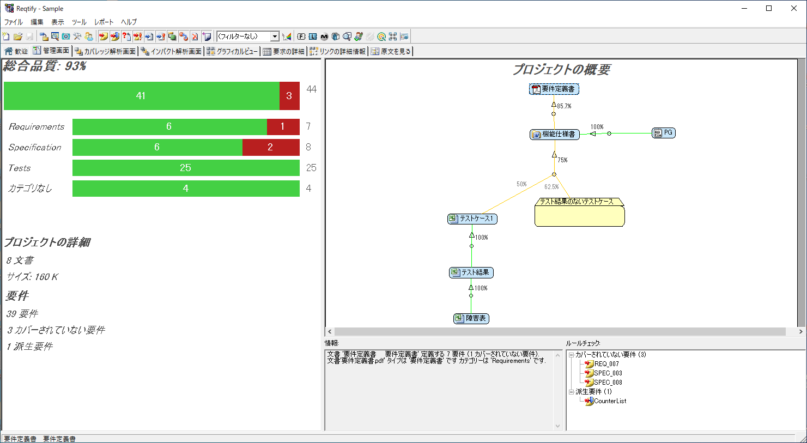The width and height of the screenshot is (807, 443).
Task: Click the red segment of the Specification bar
Action: pyautogui.click(x=270, y=147)
